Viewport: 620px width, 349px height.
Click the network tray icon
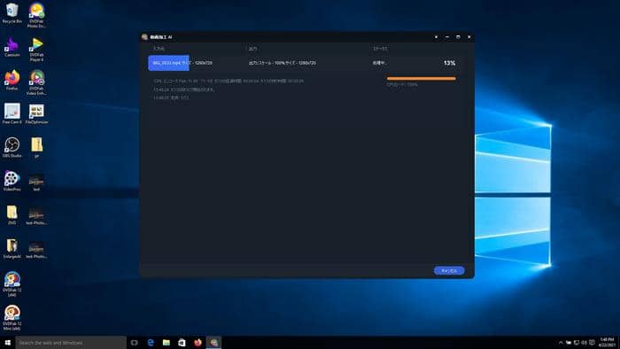click(x=577, y=343)
